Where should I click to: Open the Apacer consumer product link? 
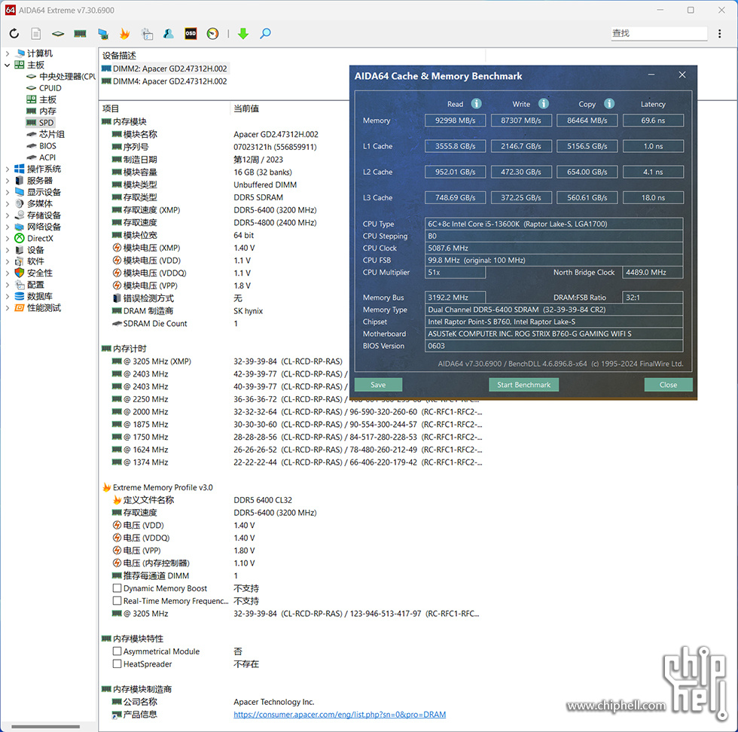[x=340, y=715]
